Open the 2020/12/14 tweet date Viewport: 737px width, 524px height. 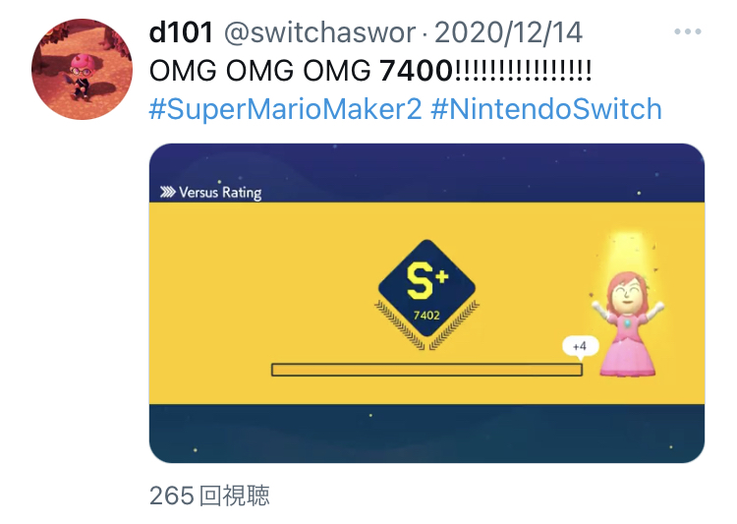(508, 32)
